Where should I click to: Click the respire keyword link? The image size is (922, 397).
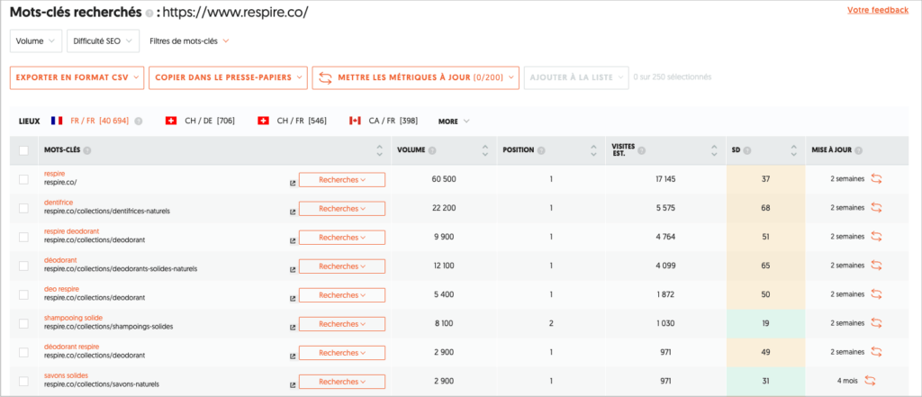tap(54, 174)
